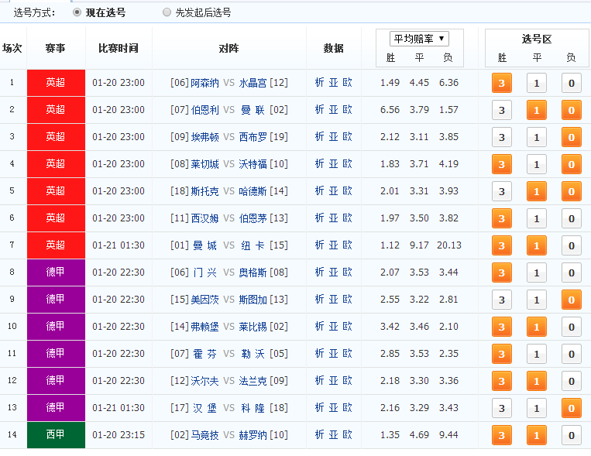Select the 现在选号 radio option

[x=77, y=12]
